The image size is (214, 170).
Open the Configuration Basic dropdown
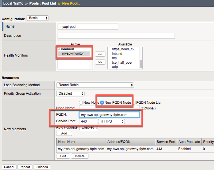(x=38, y=18)
